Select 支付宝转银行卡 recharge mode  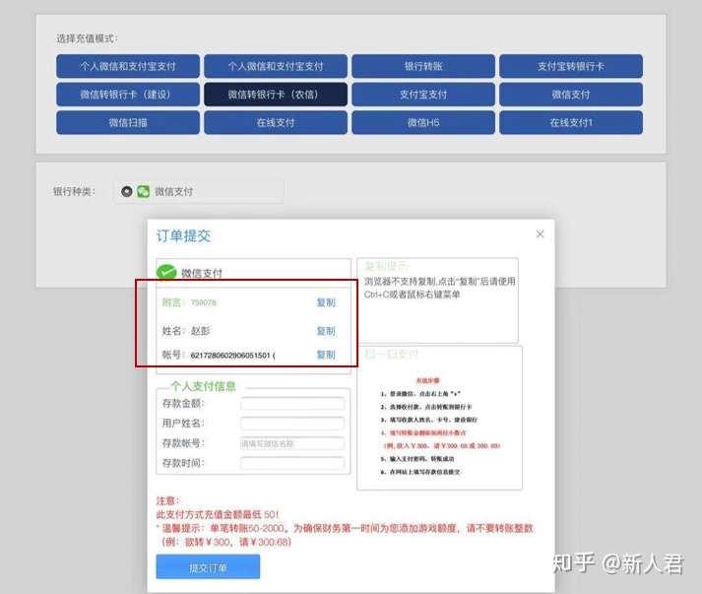point(571,66)
